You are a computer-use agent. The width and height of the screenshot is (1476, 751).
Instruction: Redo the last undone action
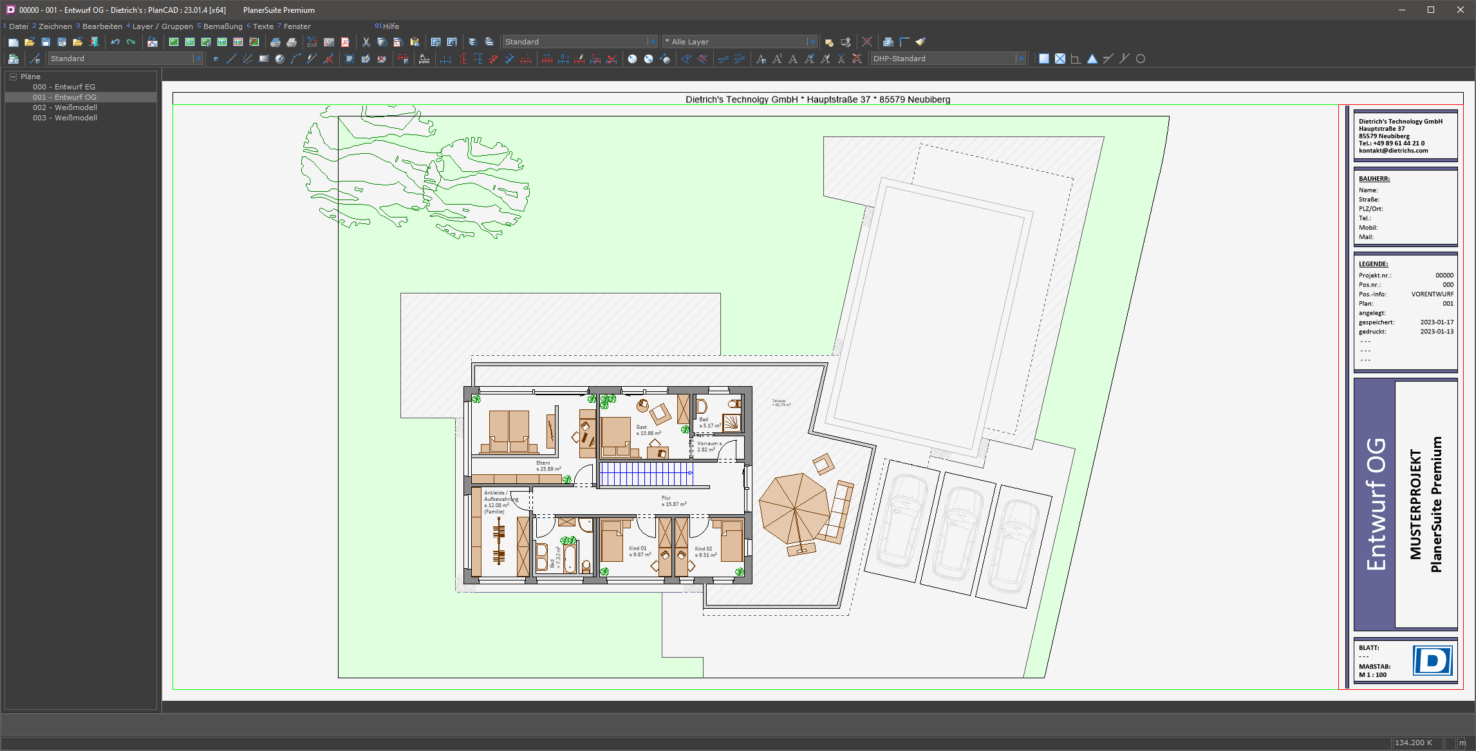pos(131,42)
